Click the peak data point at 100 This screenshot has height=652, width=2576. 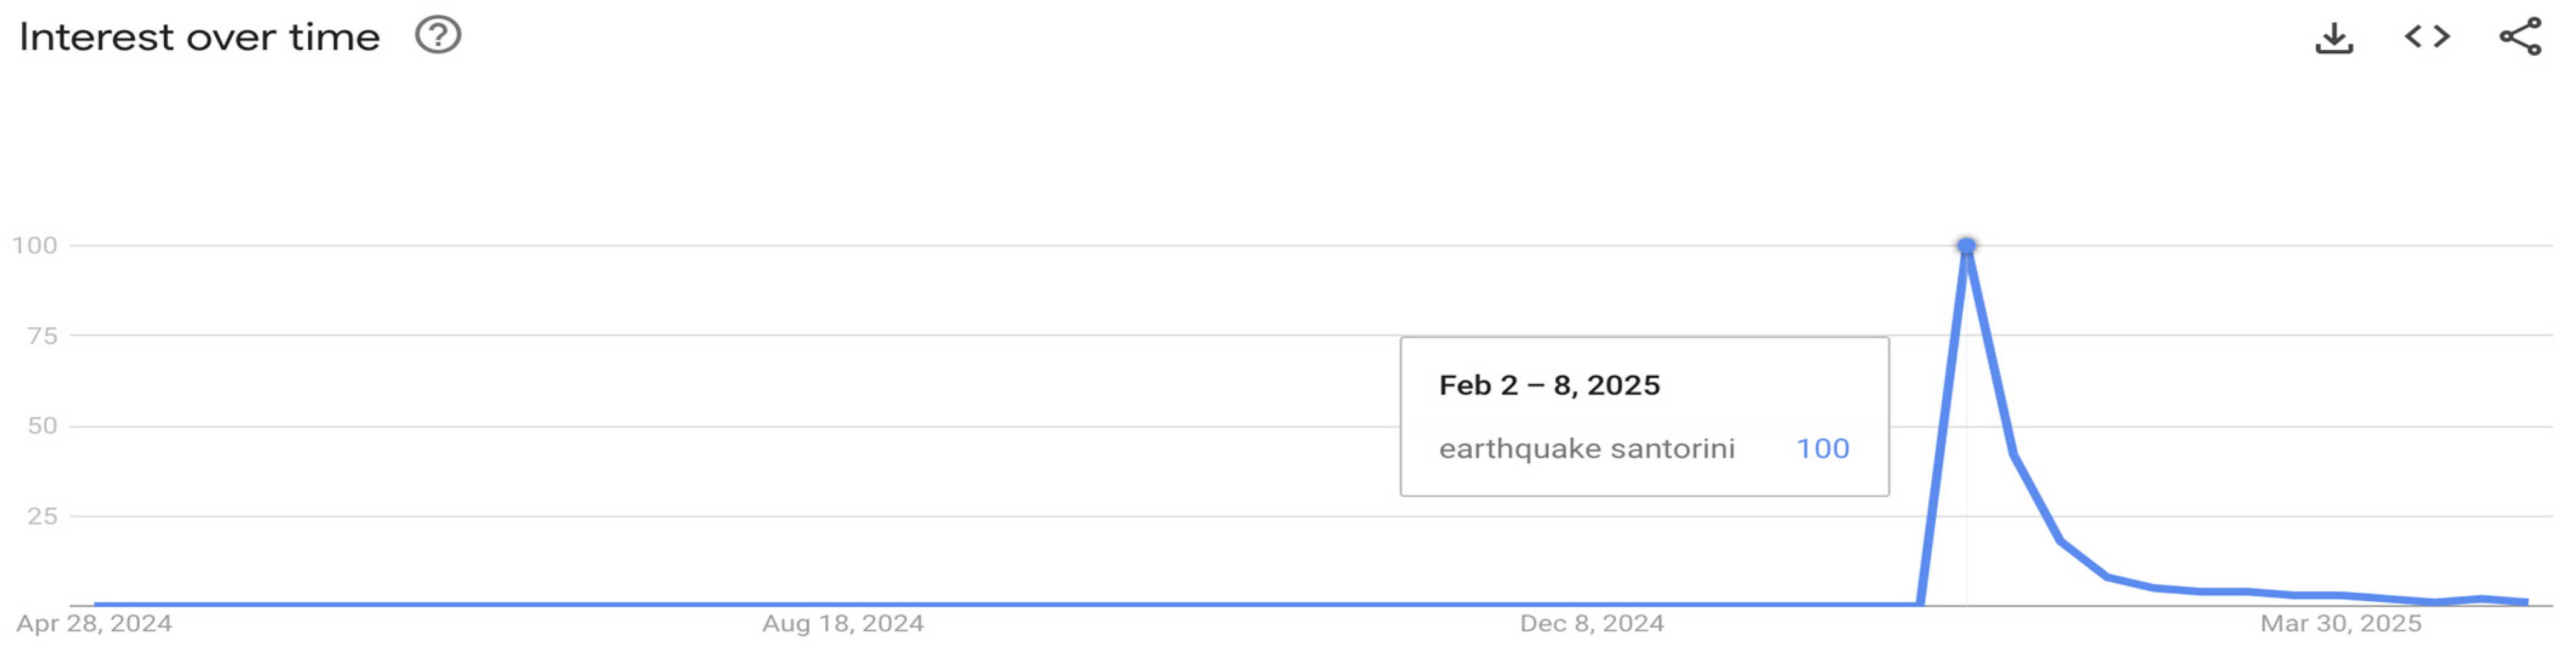(1966, 246)
